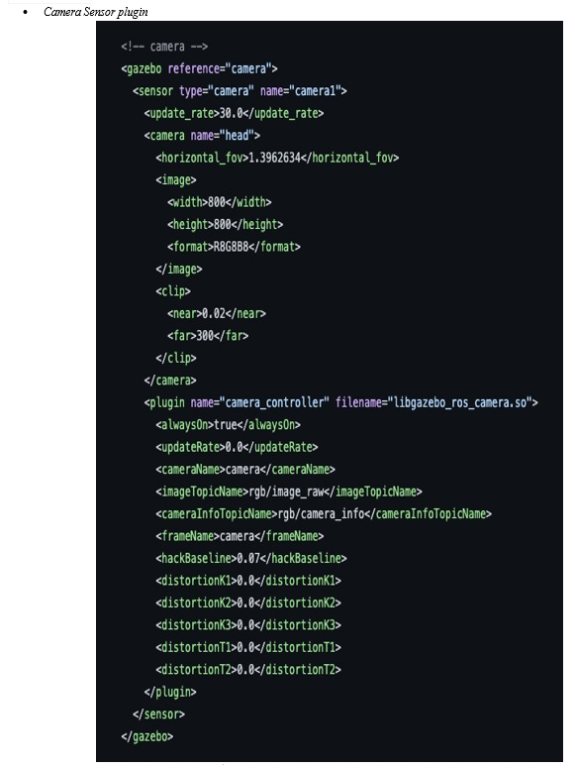
Task: Click the Camera Sensor plugin heading
Action: point(96,12)
